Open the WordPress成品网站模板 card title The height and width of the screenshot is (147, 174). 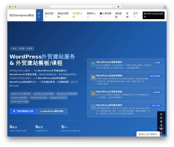coord(109,75)
